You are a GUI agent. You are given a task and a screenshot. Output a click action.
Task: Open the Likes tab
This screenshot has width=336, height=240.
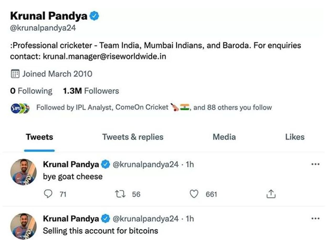coord(295,137)
